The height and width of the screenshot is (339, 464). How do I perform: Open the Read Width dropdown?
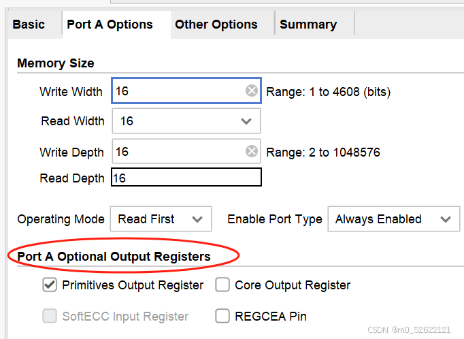tap(186, 121)
